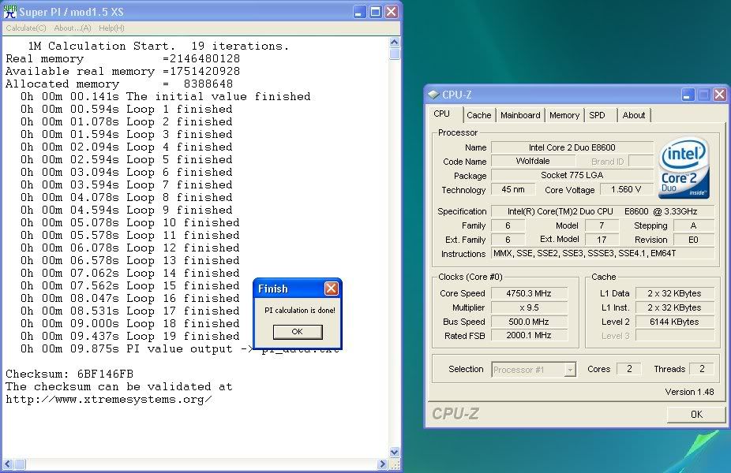The height and width of the screenshot is (473, 731).
Task: Click the CPU-Z title bar icon
Action: click(x=433, y=95)
